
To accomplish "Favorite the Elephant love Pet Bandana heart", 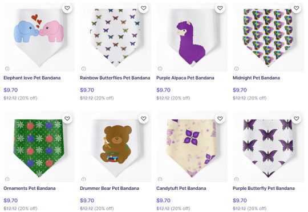I will point(67,8).
